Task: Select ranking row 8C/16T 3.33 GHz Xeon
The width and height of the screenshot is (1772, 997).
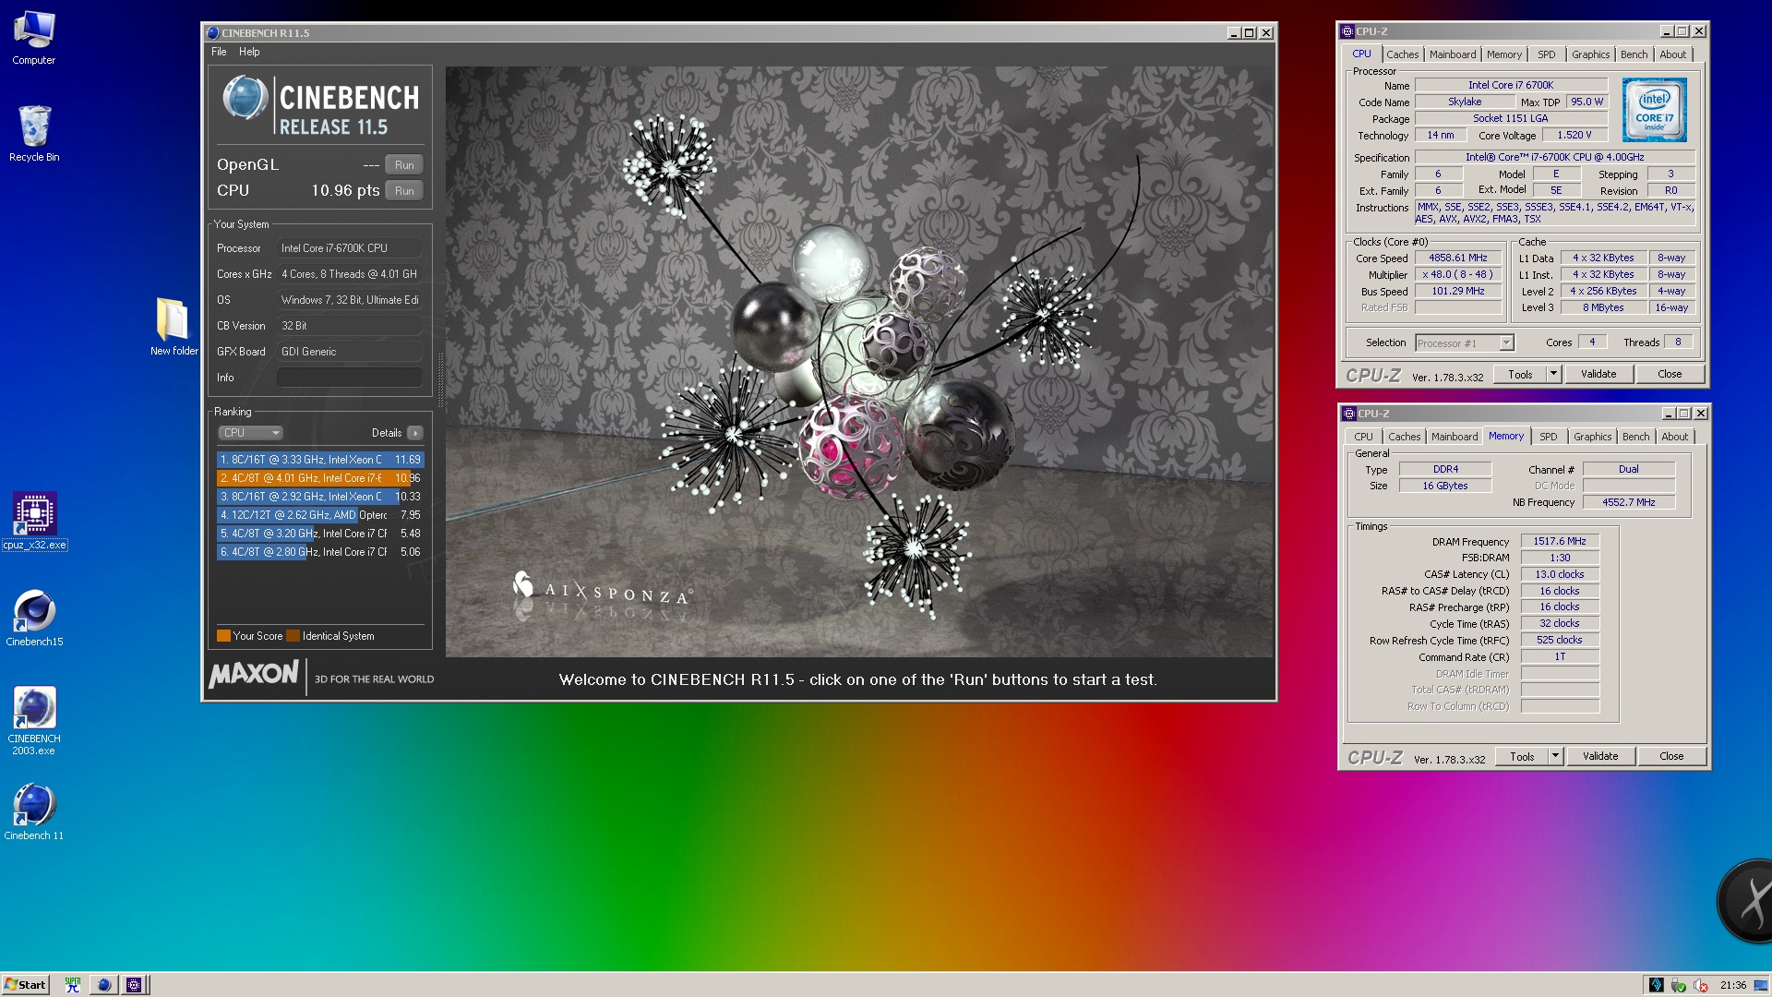Action: pos(320,460)
